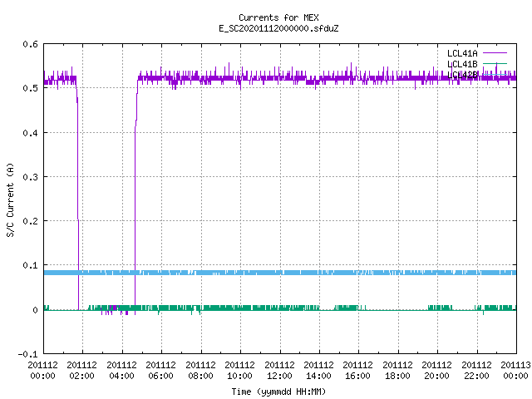Click the LCL42B legend label

pyautogui.click(x=462, y=75)
